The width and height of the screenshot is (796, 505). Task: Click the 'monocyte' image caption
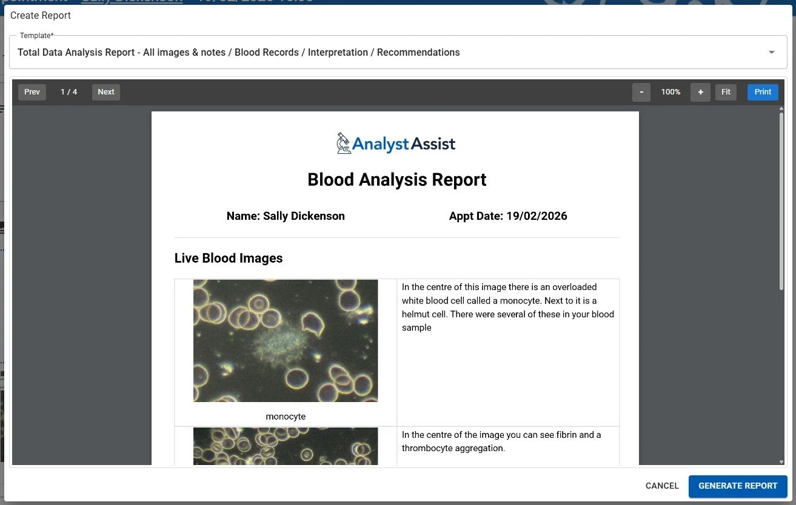[x=286, y=417]
